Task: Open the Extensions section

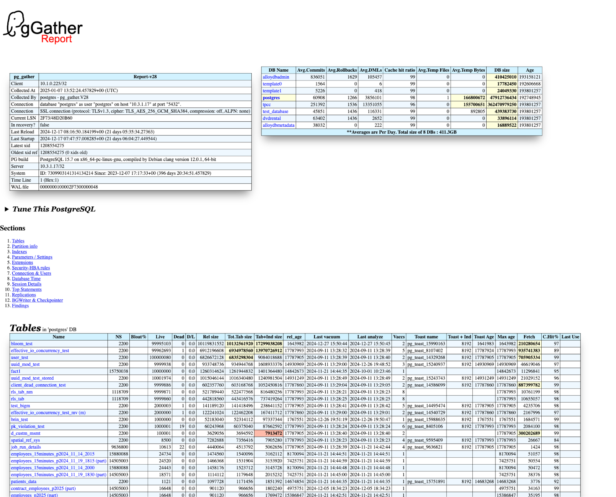Action: click(x=22, y=262)
